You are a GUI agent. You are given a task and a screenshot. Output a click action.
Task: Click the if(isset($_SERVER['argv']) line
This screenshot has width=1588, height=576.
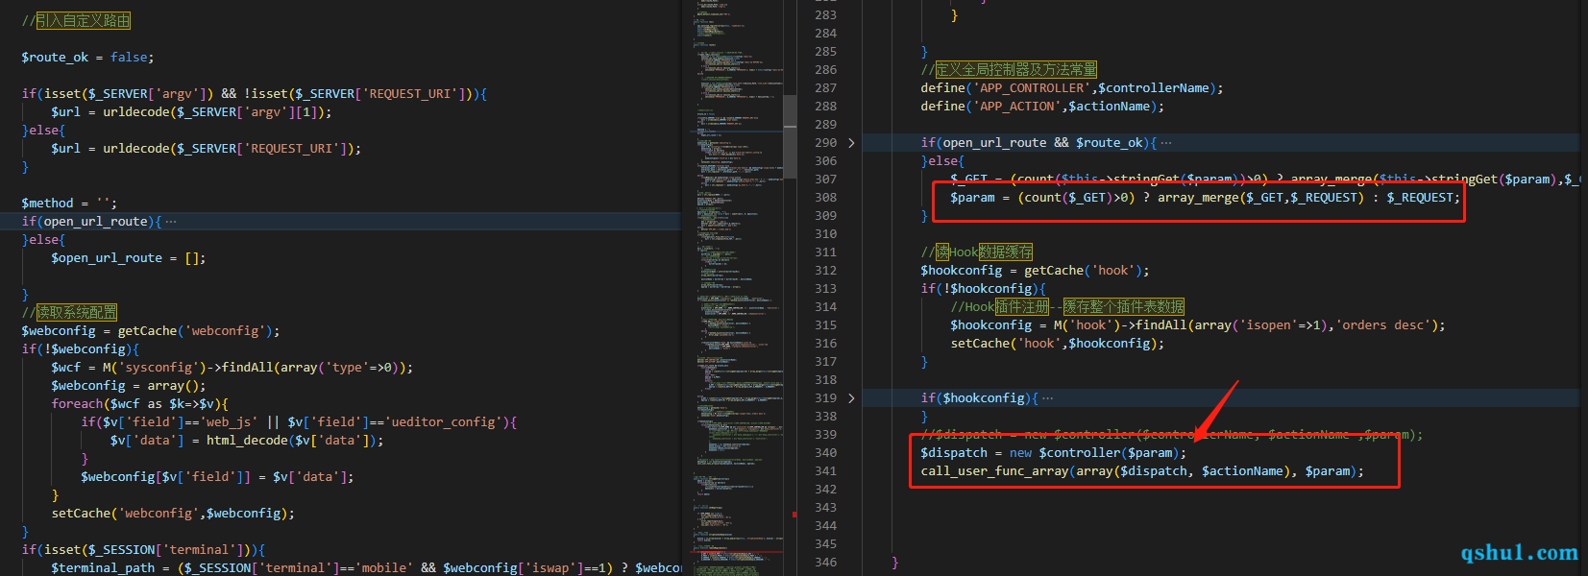point(255,94)
